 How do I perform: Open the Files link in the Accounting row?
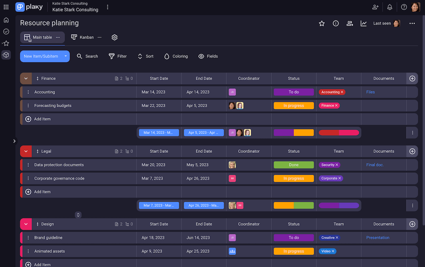click(370, 92)
